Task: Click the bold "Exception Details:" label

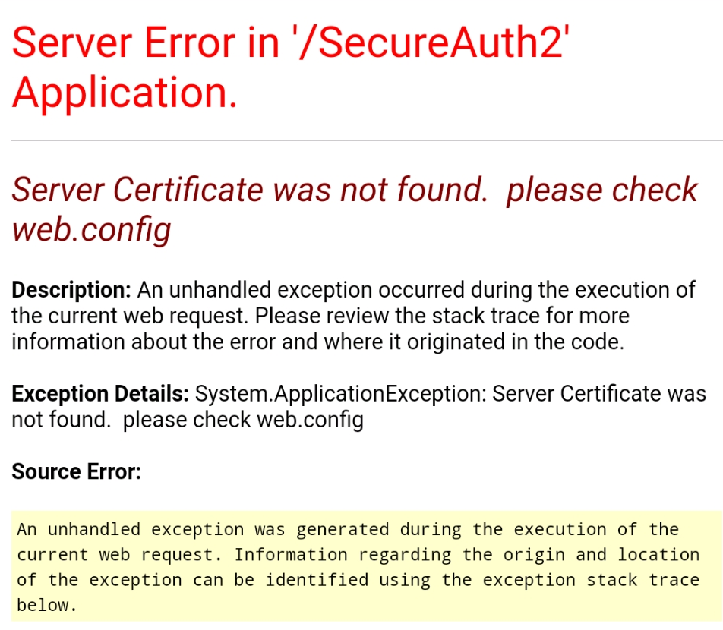Action: [99, 394]
